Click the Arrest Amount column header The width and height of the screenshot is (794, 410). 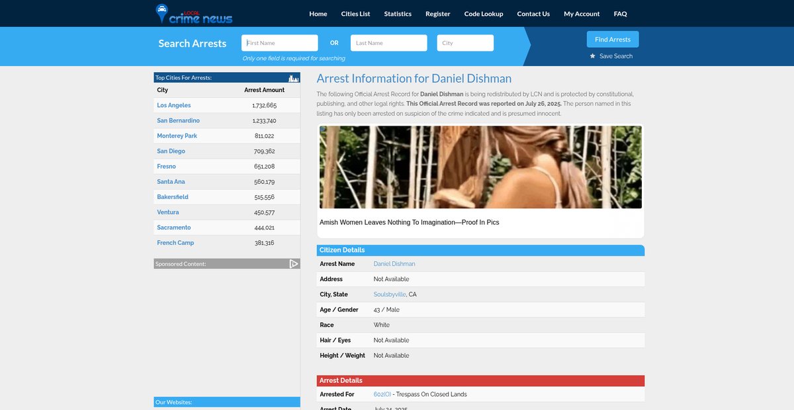(265, 90)
